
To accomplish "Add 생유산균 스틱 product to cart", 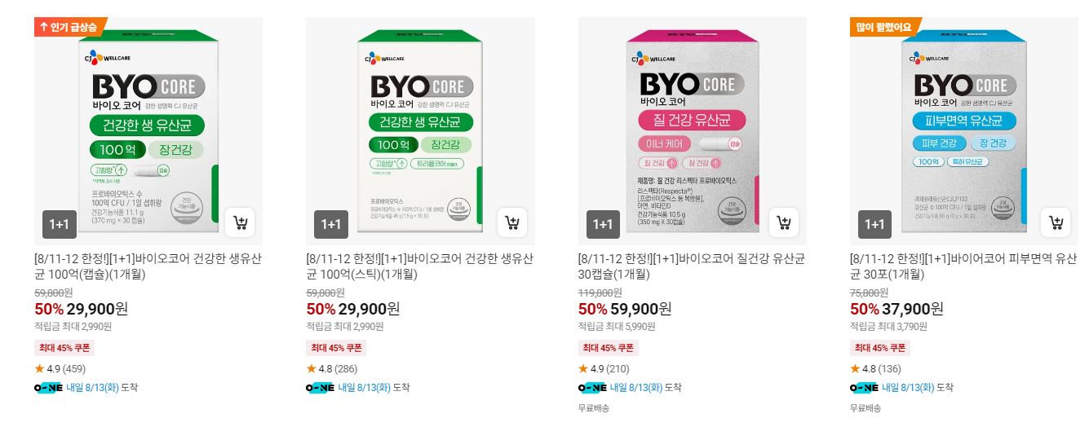I will click(x=512, y=222).
